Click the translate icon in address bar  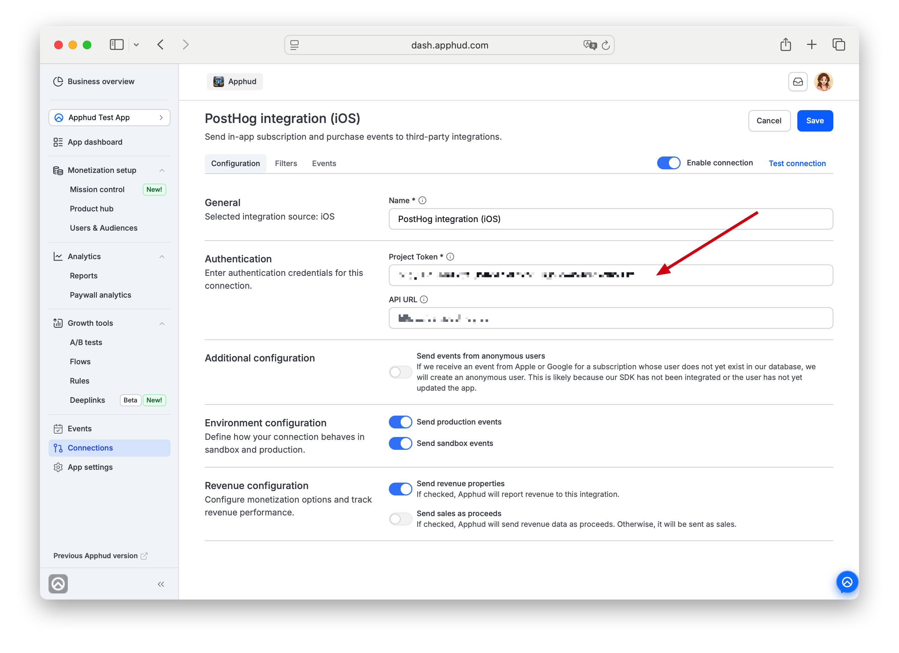tap(590, 45)
